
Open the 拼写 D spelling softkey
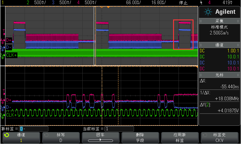(x=60, y=138)
